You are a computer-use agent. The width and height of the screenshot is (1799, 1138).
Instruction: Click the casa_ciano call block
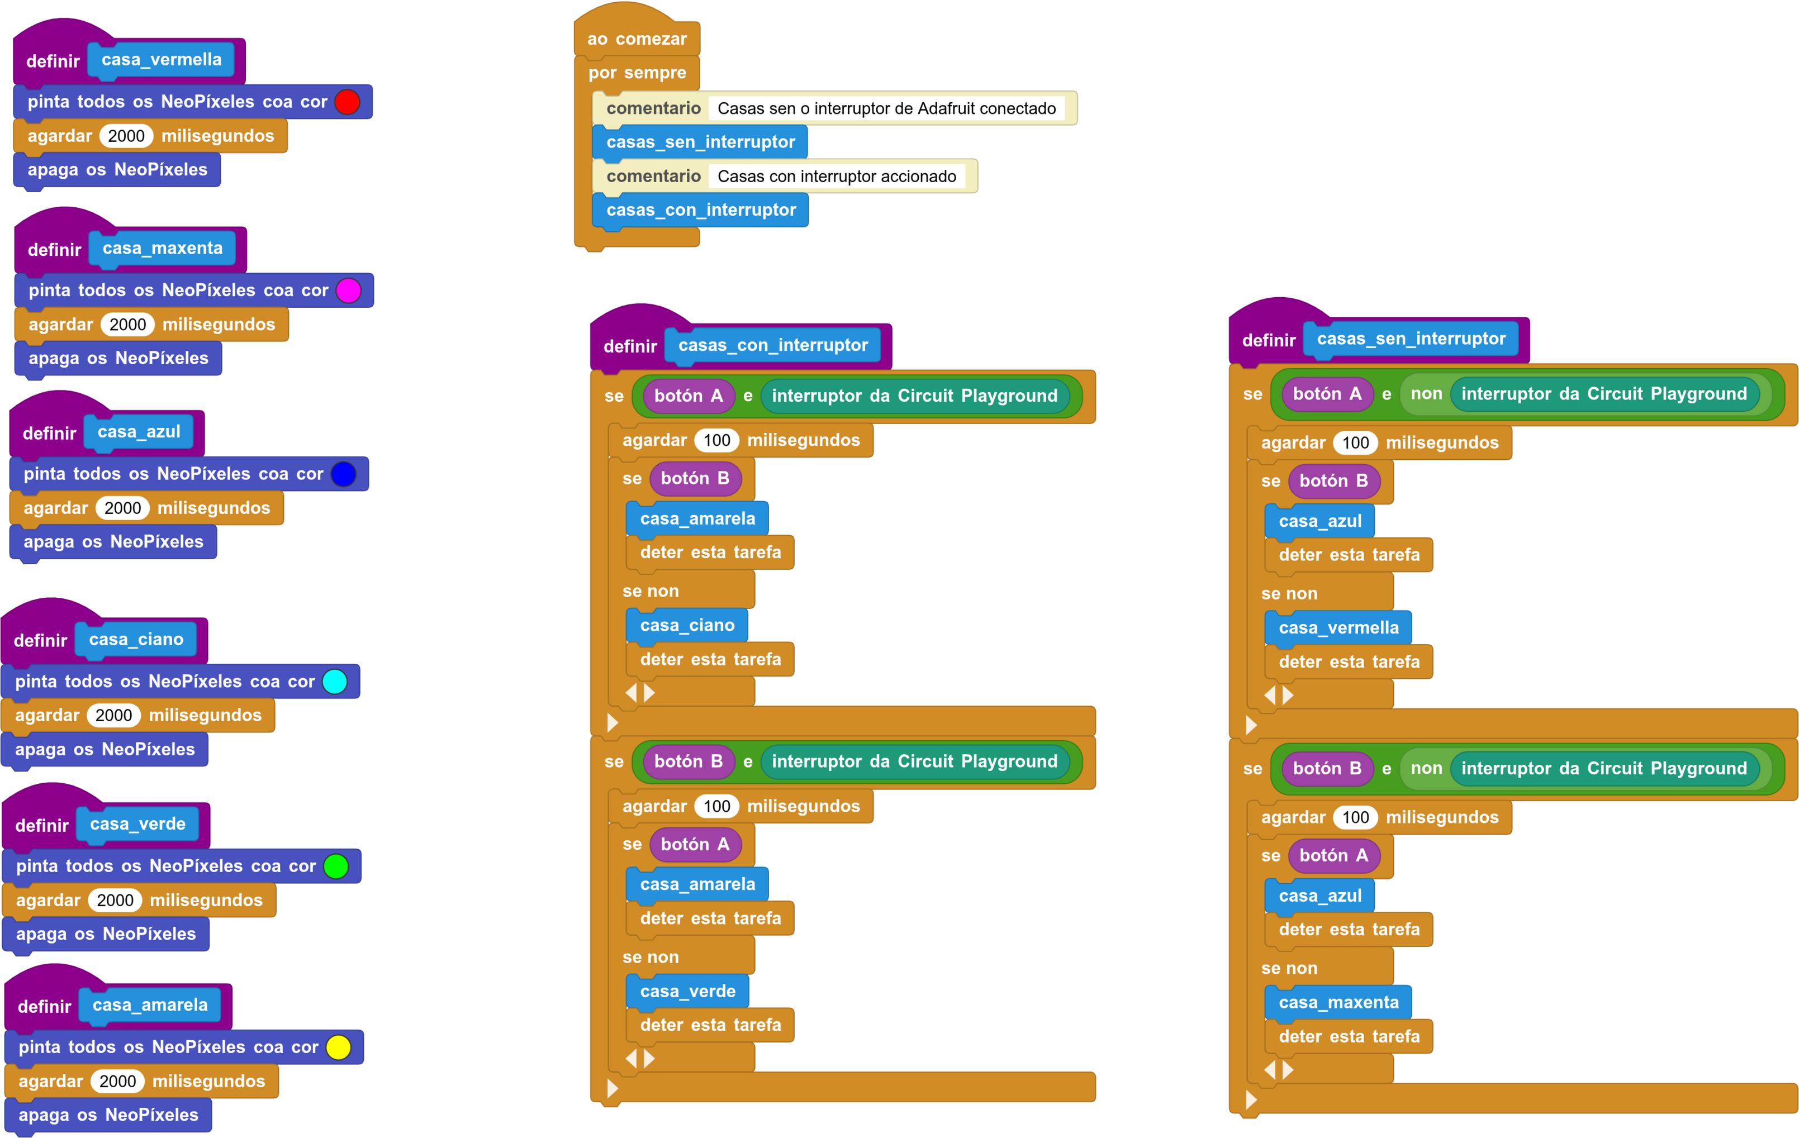click(687, 625)
